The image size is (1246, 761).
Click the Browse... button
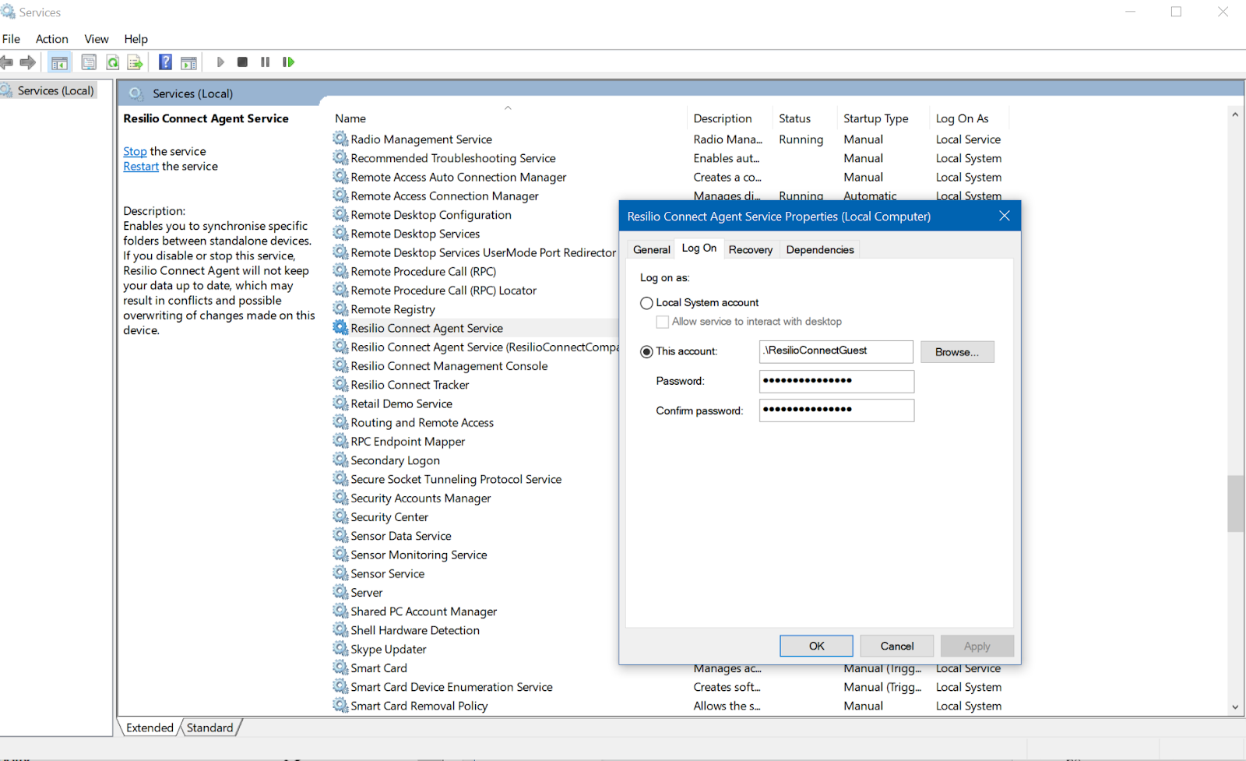[x=956, y=352]
